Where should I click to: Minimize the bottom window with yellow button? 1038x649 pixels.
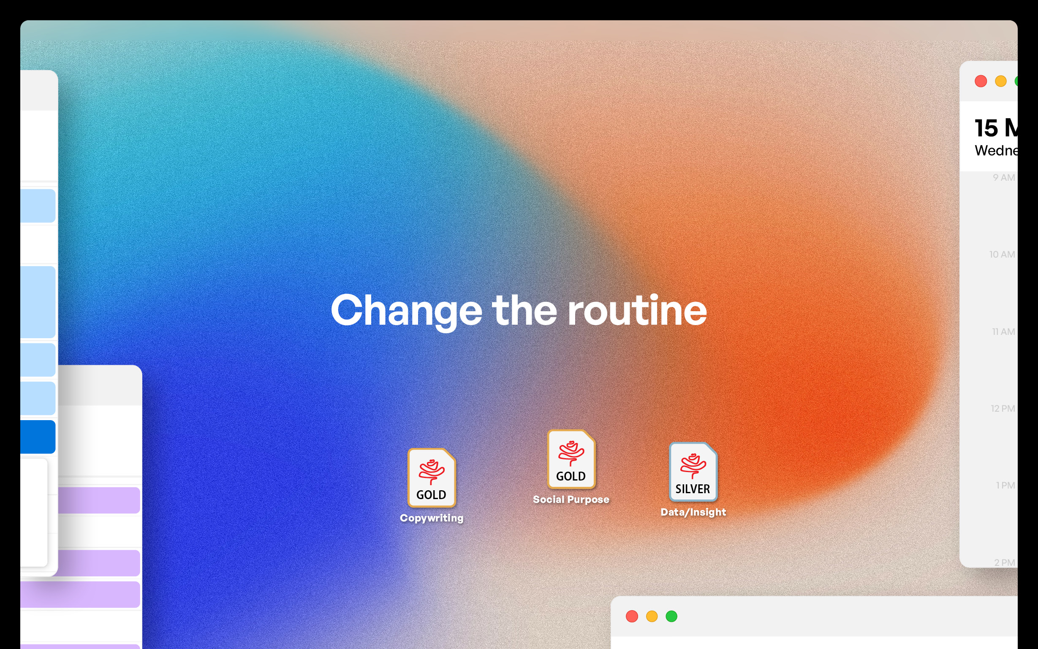pos(652,616)
